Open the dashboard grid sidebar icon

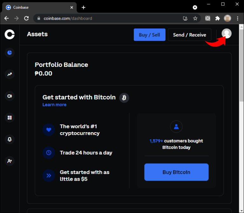(x=10, y=118)
